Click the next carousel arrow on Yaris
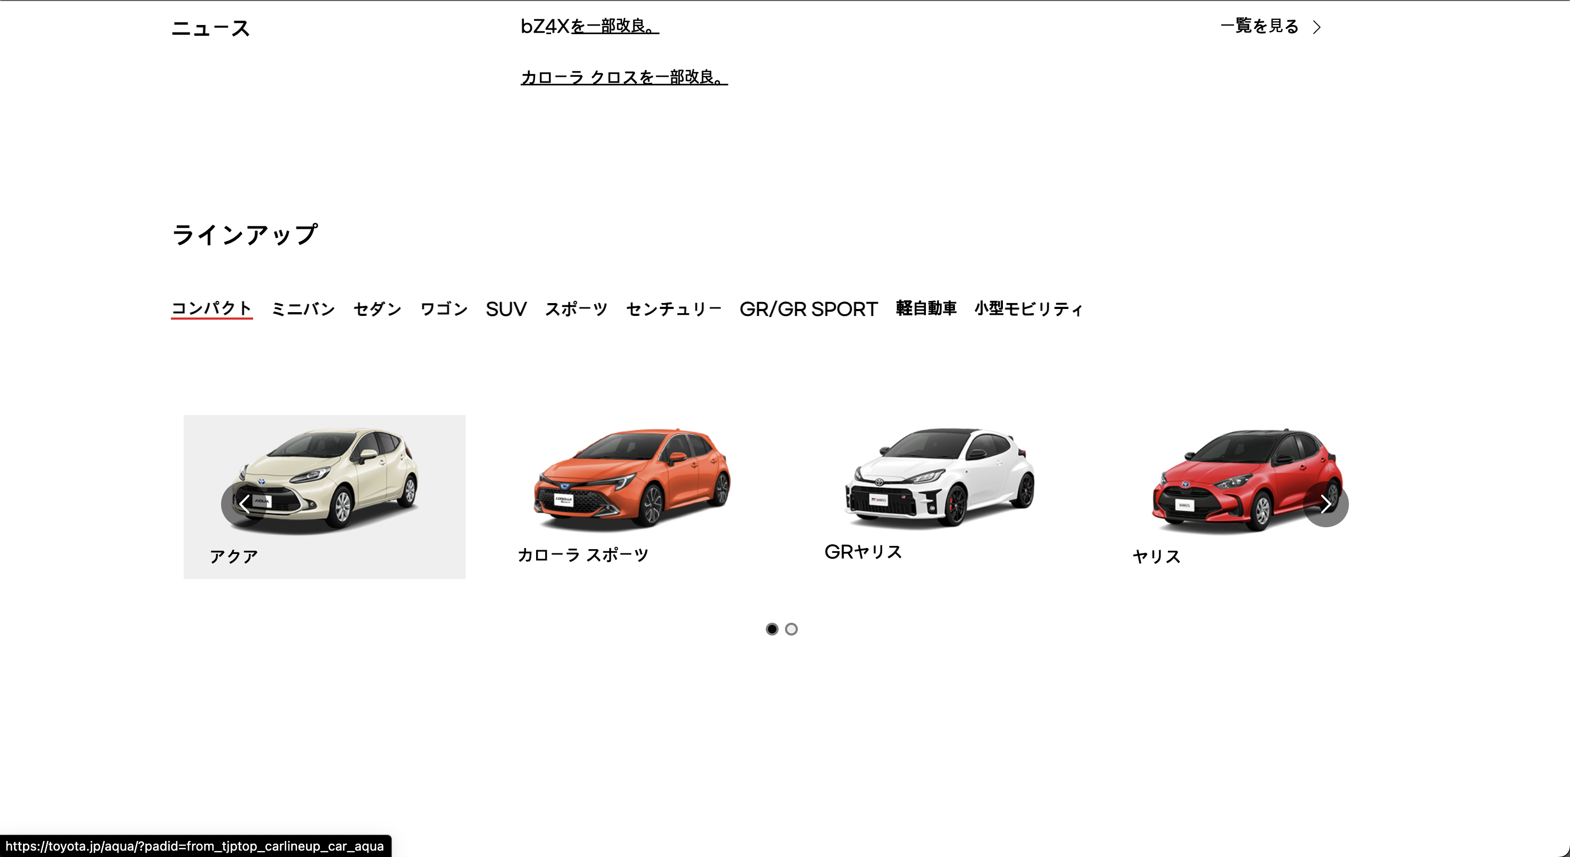Viewport: 1570px width, 857px height. pos(1325,504)
